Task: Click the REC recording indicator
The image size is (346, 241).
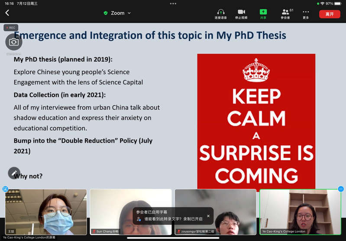Action: pyautogui.click(x=10, y=28)
